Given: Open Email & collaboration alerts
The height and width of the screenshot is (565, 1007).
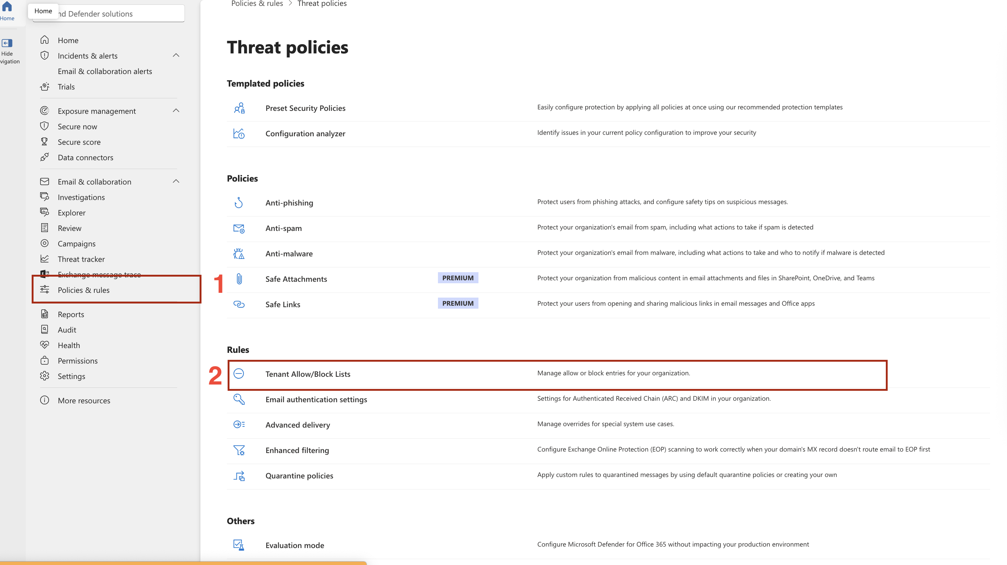Looking at the screenshot, I should tap(105, 71).
